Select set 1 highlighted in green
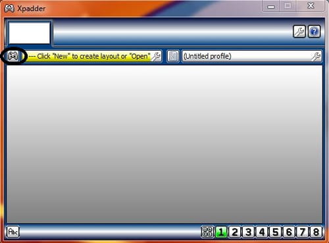This screenshot has width=329, height=243. click(221, 232)
